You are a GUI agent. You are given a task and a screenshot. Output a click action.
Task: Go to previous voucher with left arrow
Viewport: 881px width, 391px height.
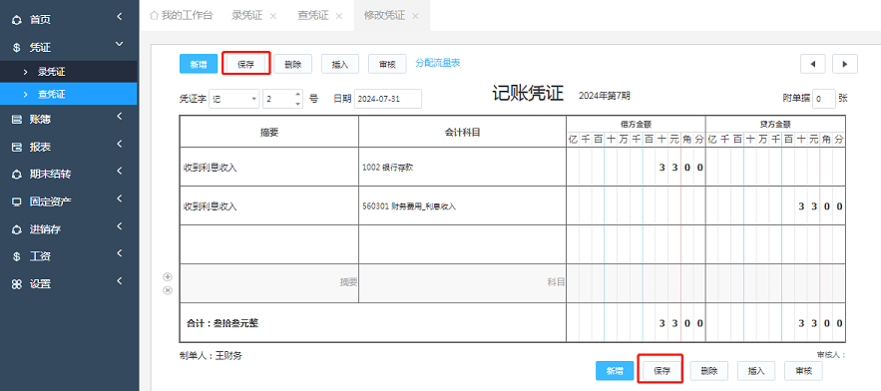[x=812, y=64]
